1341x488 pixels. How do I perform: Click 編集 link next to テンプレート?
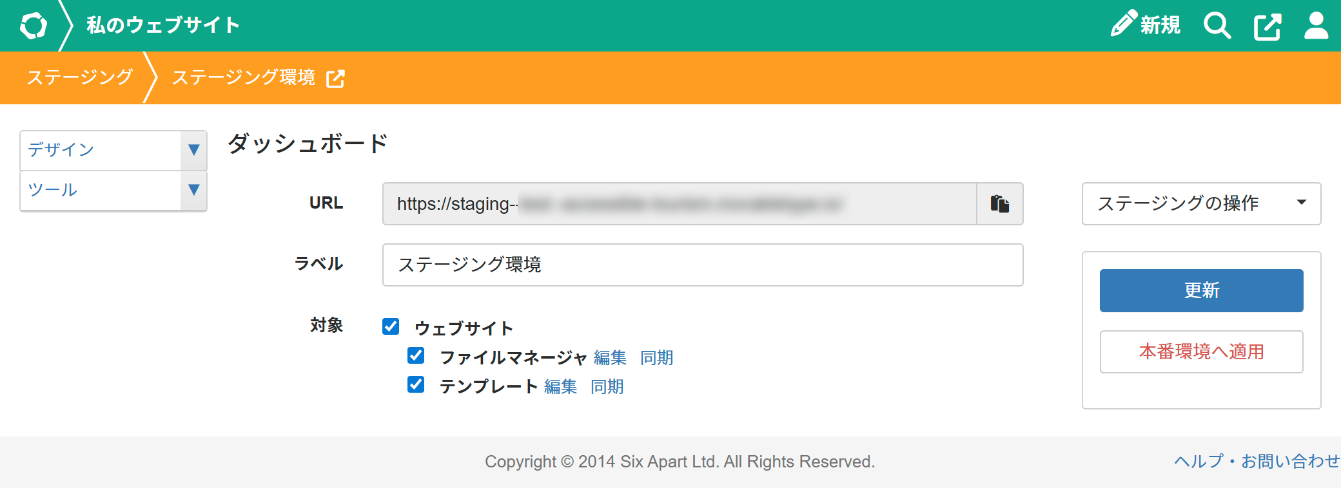(560, 386)
